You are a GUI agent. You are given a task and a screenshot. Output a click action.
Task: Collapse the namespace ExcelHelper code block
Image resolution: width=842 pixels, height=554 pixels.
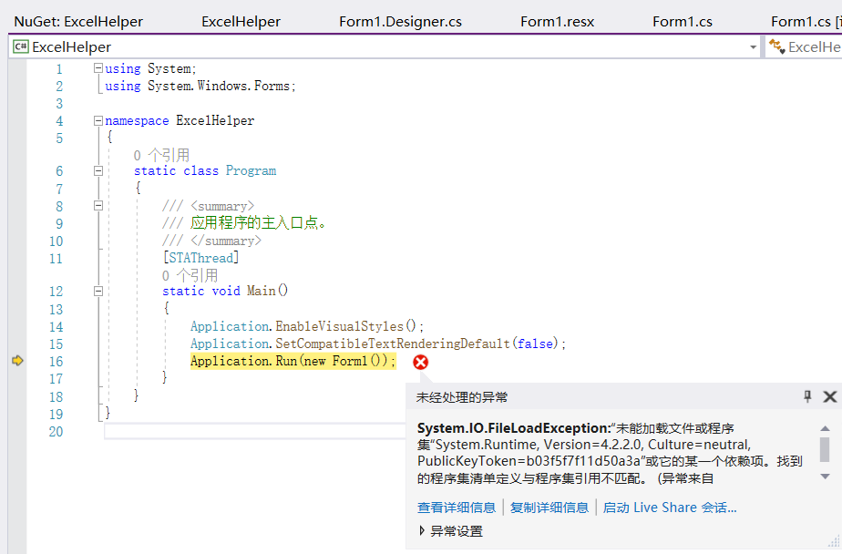[97, 119]
